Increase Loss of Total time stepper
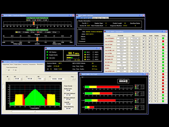This screenshot has height=127, width=169. (139, 44)
